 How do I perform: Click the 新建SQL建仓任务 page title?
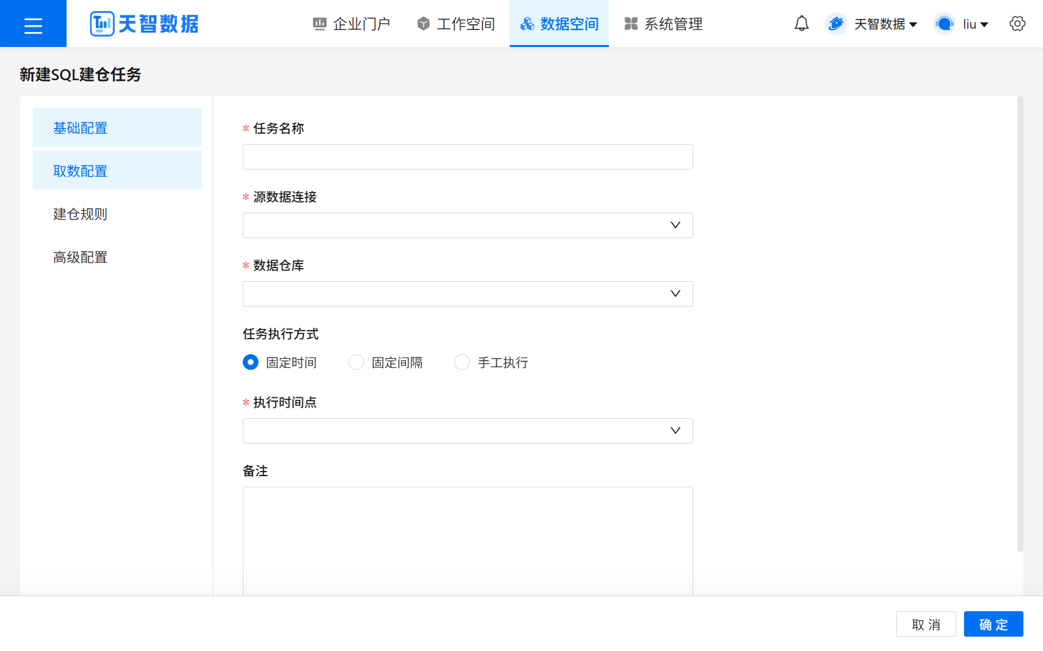point(80,74)
